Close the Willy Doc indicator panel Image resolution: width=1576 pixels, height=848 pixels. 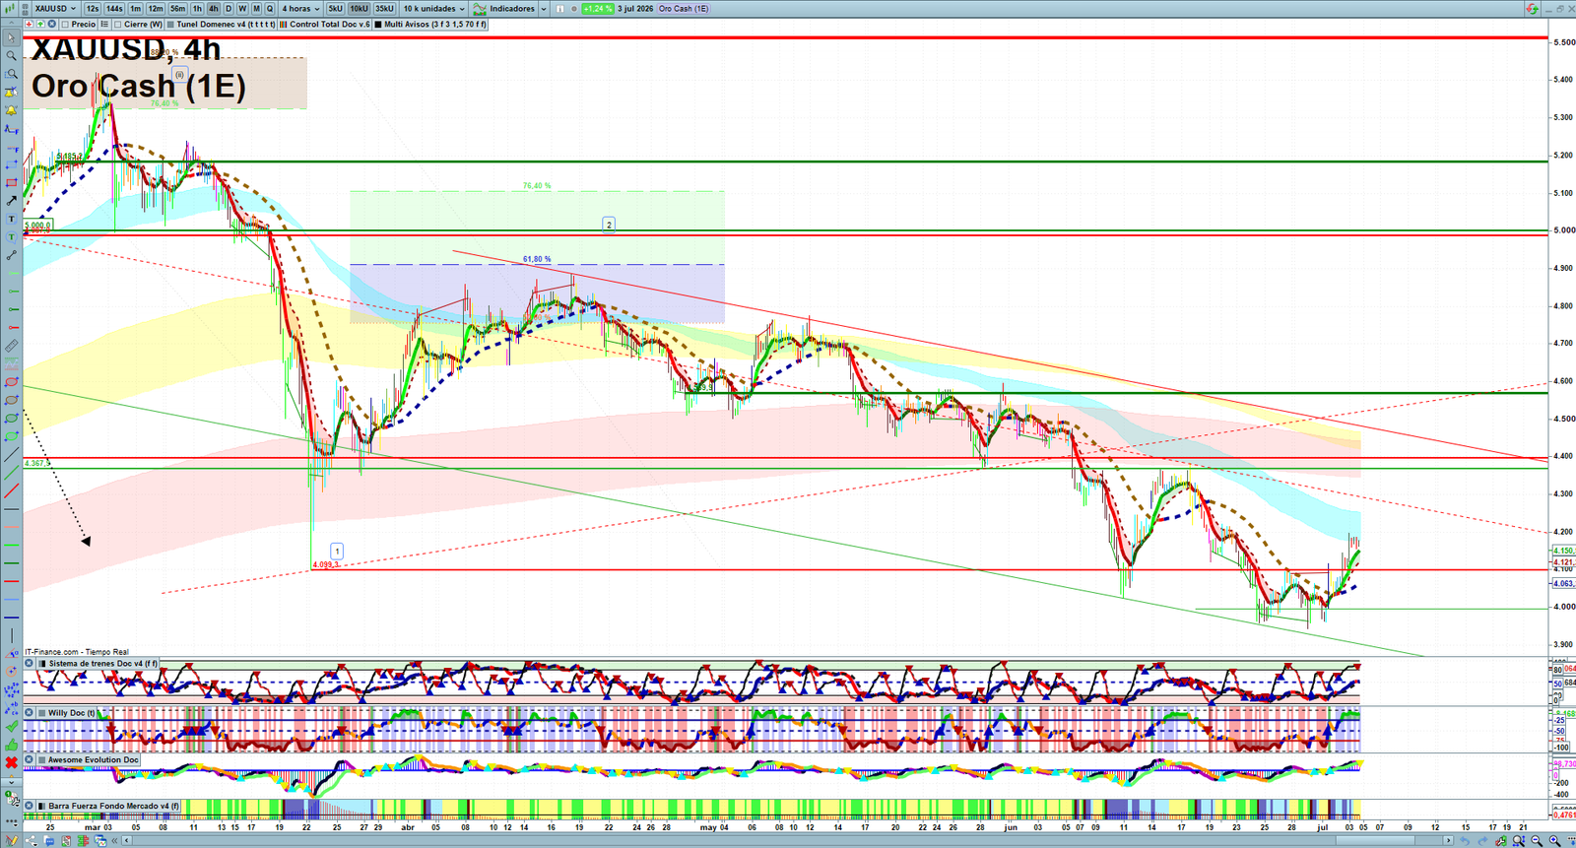pos(29,712)
